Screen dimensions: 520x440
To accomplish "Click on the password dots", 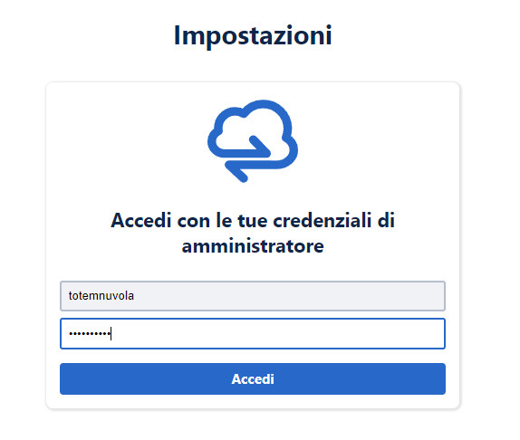I will click(x=90, y=334).
